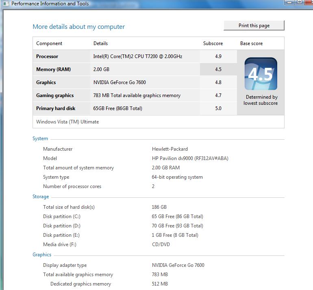313x290 pixels.
Task: Click '70 GB Free (93 GB Total)' value
Action: (x=178, y=226)
